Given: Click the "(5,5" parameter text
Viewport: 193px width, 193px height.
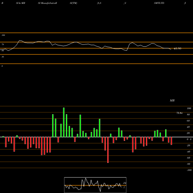Looking at the screenshot, I should pos(99,3).
